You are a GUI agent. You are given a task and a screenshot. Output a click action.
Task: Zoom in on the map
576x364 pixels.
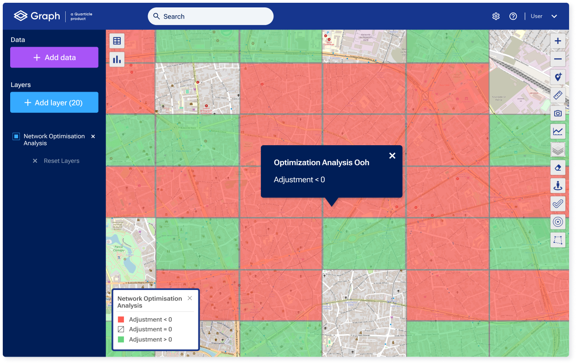click(557, 41)
